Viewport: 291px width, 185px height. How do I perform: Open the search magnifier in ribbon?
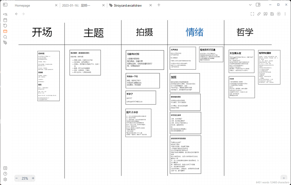(5, 37)
